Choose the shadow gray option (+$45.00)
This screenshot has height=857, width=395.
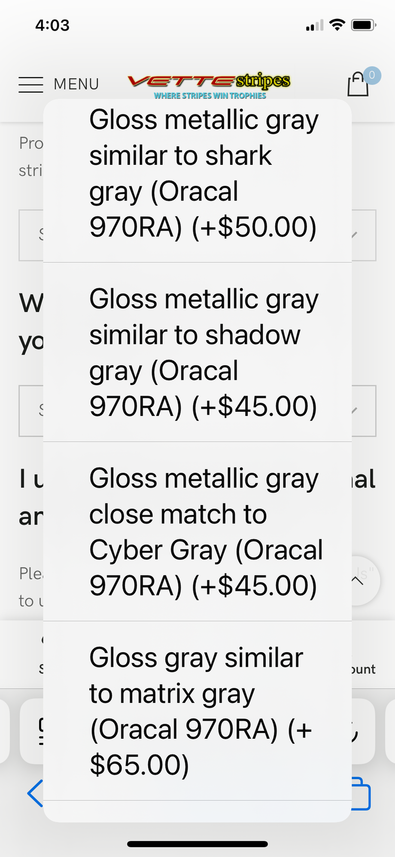tap(197, 352)
